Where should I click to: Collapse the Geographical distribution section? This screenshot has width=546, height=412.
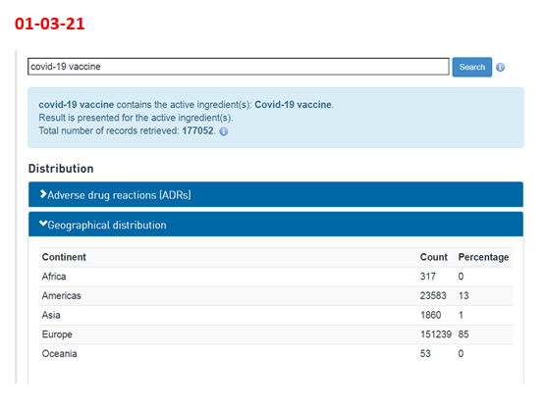click(x=276, y=225)
